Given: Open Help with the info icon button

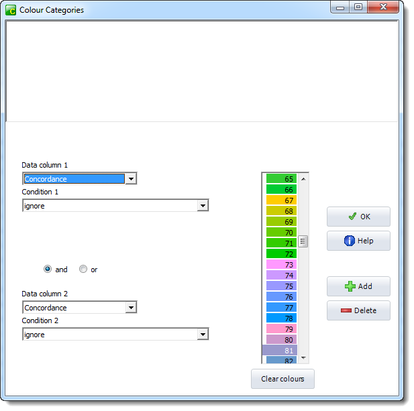Looking at the screenshot, I should (358, 241).
